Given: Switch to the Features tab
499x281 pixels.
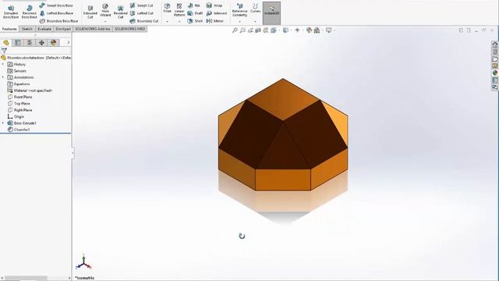Looking at the screenshot, I should (x=9, y=29).
